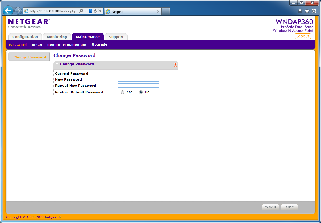The height and width of the screenshot is (223, 321).
Task: Stop loading with the X icon in the address bar
Action: click(x=100, y=11)
